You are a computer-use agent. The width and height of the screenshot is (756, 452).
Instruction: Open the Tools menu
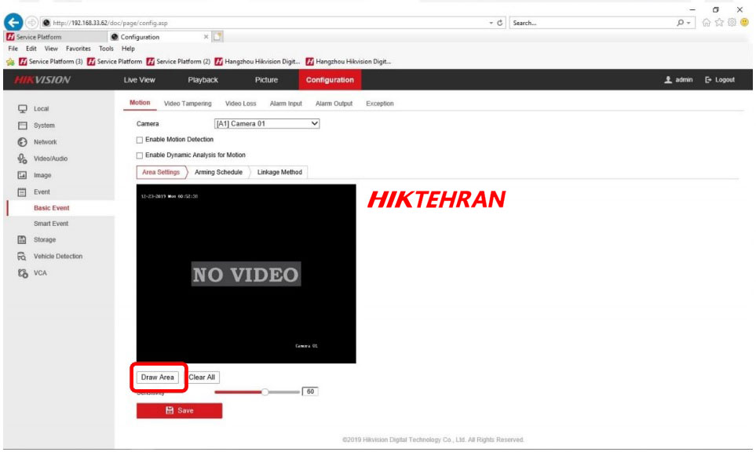pos(106,49)
